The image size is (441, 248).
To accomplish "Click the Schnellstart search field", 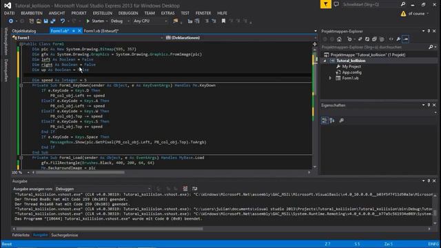I will point(370,4).
